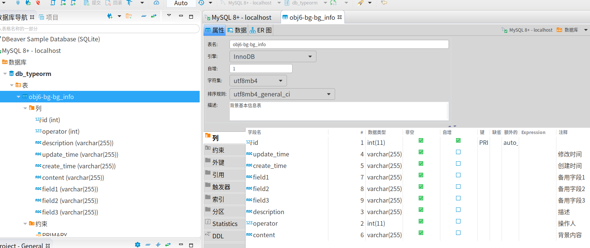Open the DDL section in side list
This screenshot has width=590, height=248.
click(x=225, y=236)
